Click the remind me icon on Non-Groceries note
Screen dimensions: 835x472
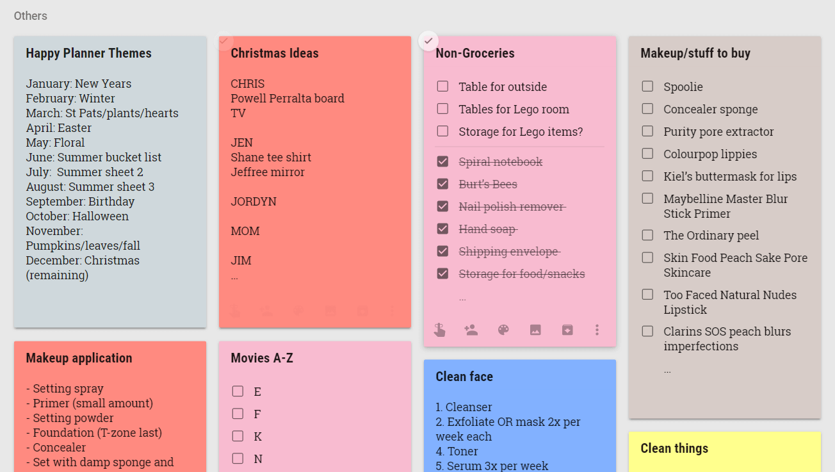pos(439,330)
